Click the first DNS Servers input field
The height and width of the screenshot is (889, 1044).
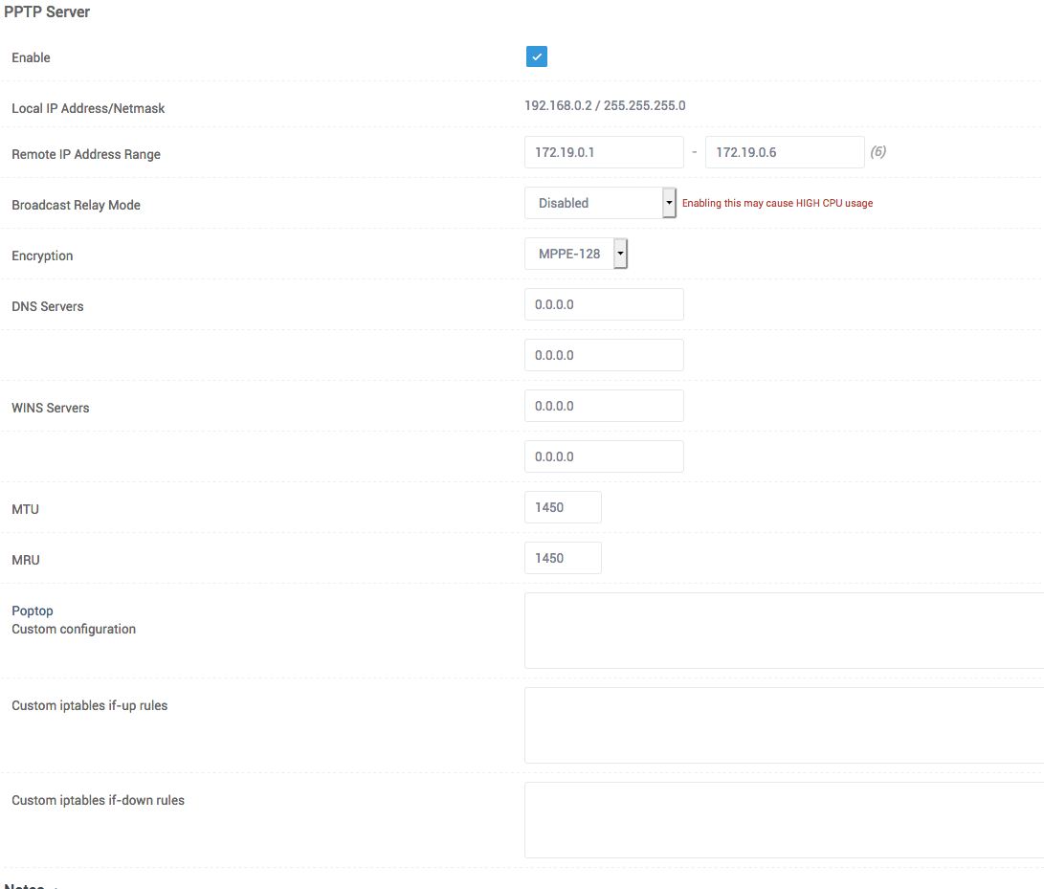(603, 304)
